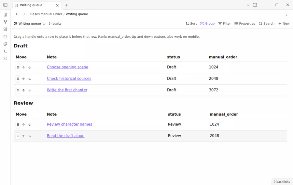Open more options three-dot menu
Screen dimensions: 293x185
286,14
